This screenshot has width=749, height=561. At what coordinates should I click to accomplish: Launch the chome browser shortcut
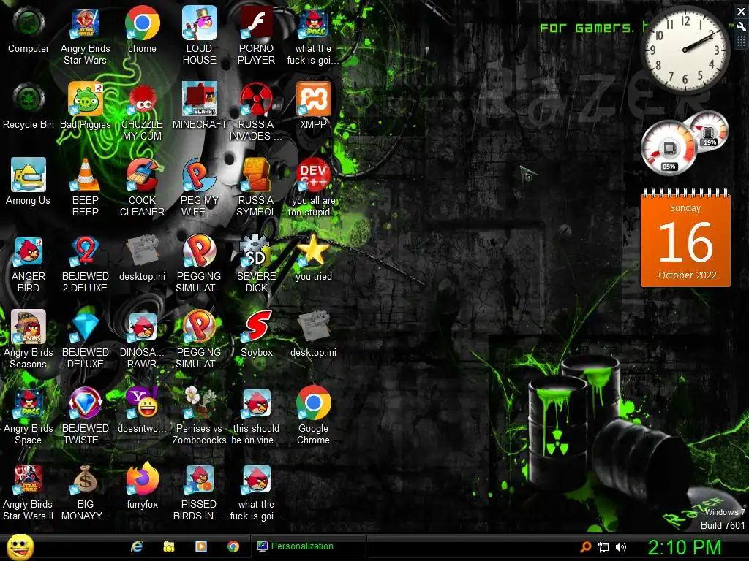coord(142,31)
